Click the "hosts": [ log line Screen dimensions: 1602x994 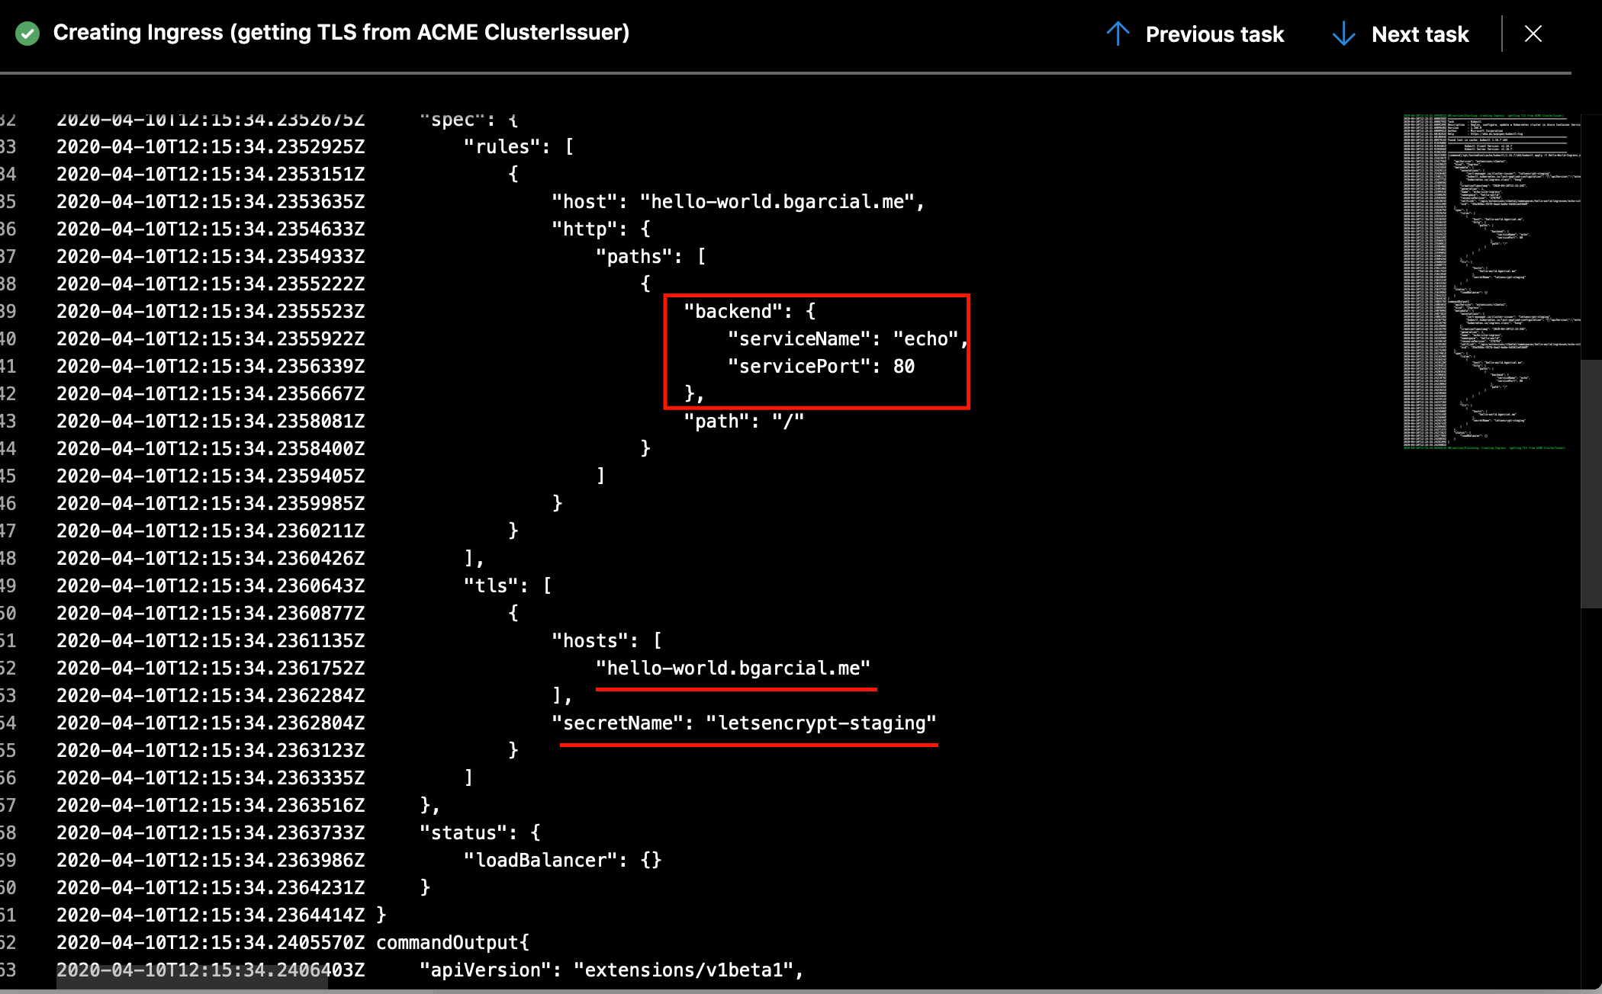(x=606, y=640)
